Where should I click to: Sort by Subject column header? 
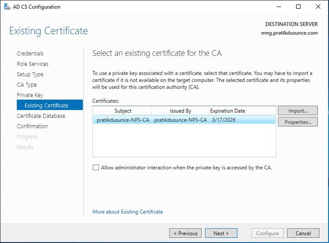[122, 111]
